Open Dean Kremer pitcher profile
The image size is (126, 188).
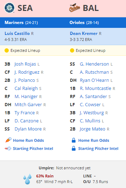pyautogui.click(x=84, y=34)
